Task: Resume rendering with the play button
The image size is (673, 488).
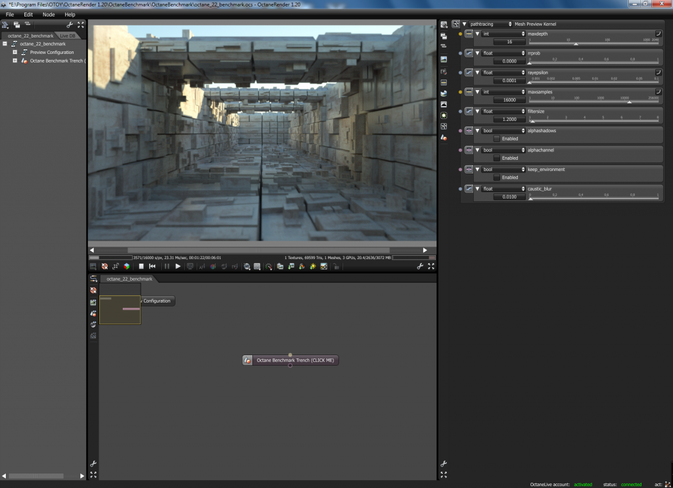Action: tap(177, 266)
